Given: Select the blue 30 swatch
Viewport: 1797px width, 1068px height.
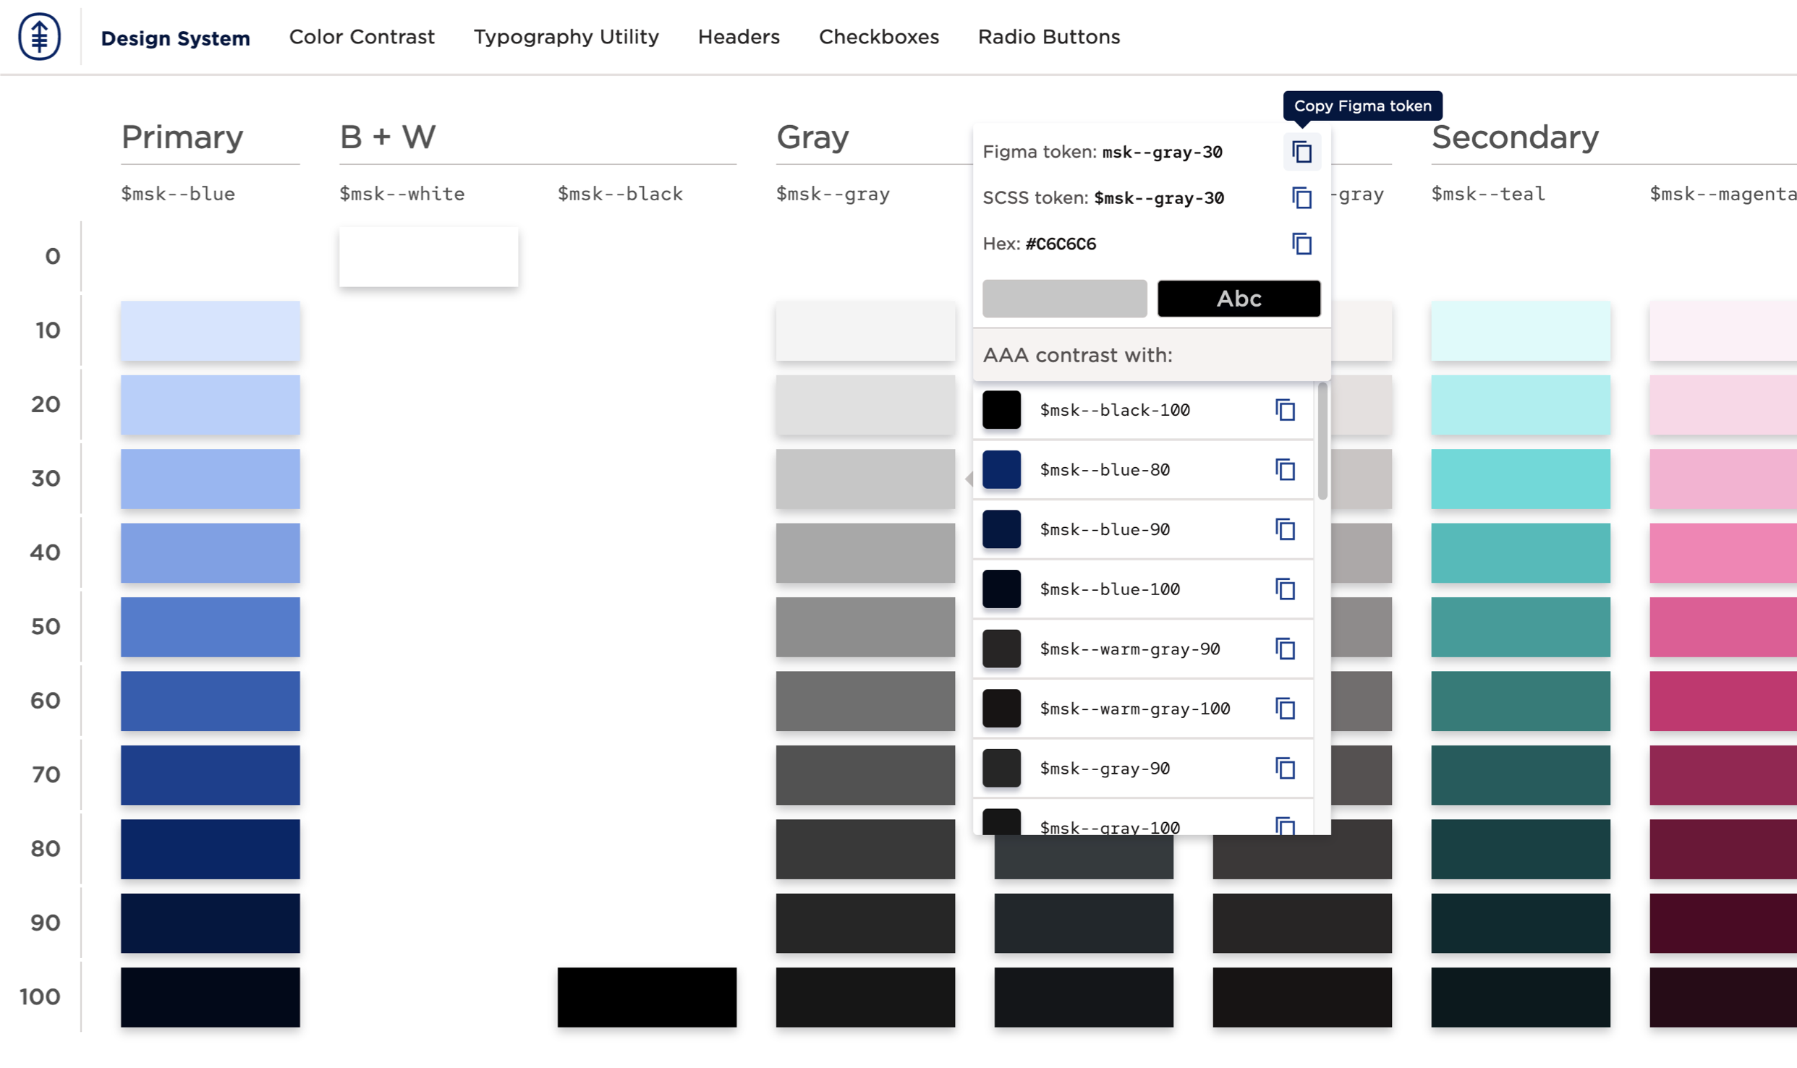Looking at the screenshot, I should [211, 479].
